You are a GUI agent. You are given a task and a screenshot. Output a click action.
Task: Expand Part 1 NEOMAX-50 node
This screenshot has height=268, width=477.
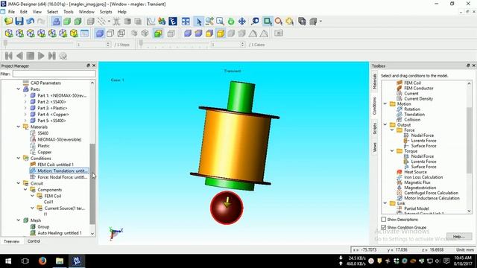pyautogui.click(x=25, y=95)
